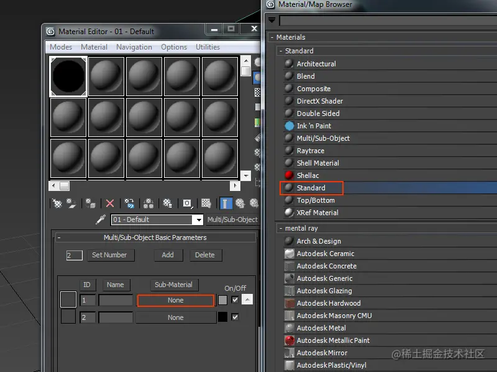The width and height of the screenshot is (497, 372).
Task: Click the Autodesk Metallic Paint red icon
Action: (289, 340)
